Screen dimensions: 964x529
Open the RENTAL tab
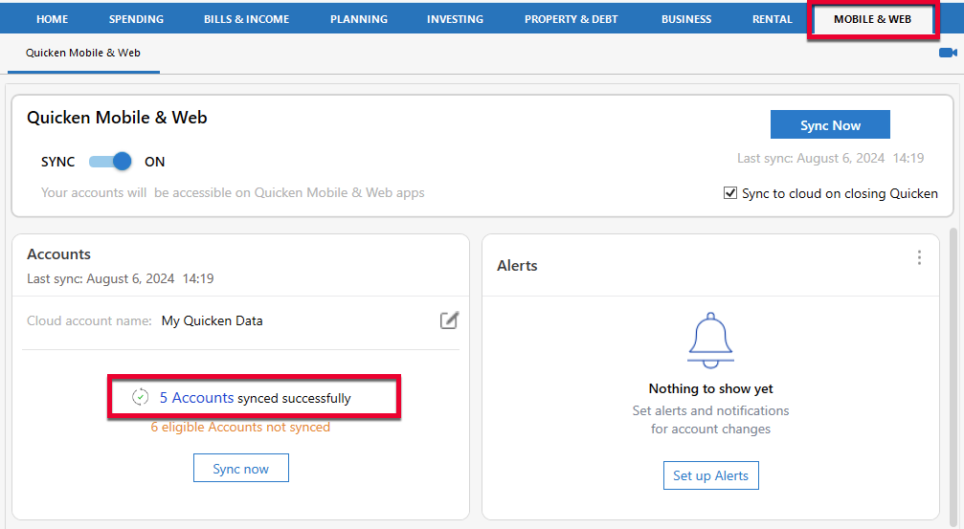click(x=773, y=19)
